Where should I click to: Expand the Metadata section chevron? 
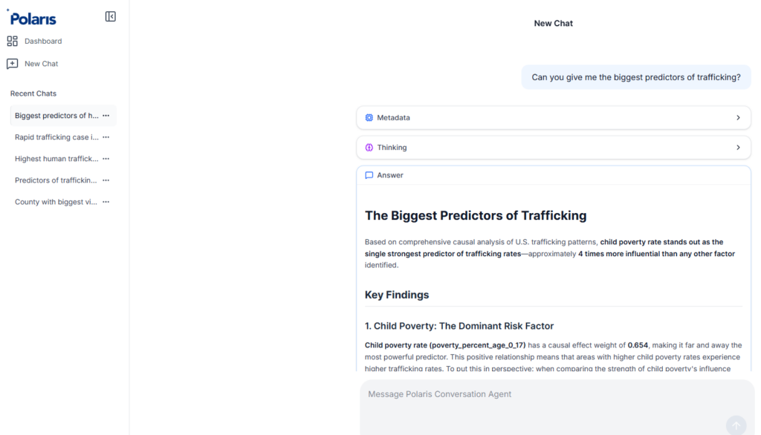738,118
